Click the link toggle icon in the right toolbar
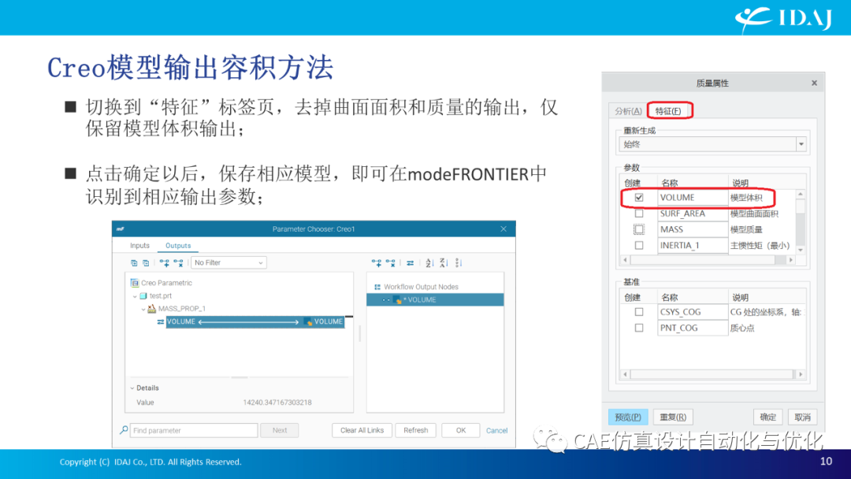This screenshot has height=479, width=851. pyautogui.click(x=411, y=262)
